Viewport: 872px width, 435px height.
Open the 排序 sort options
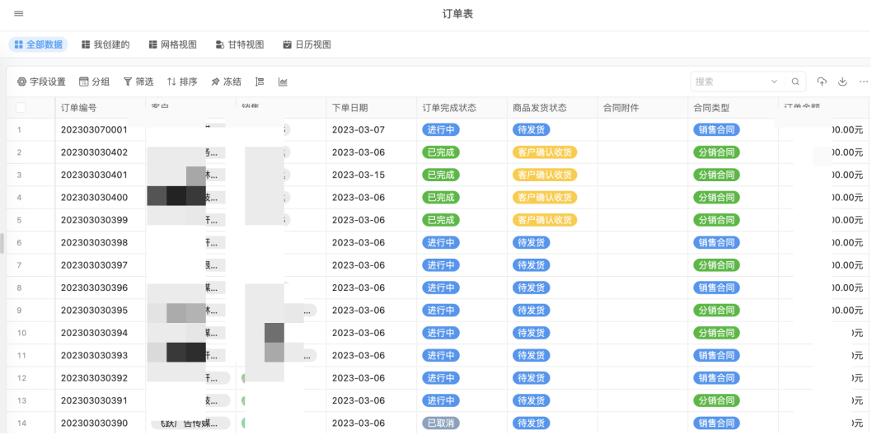tap(182, 82)
